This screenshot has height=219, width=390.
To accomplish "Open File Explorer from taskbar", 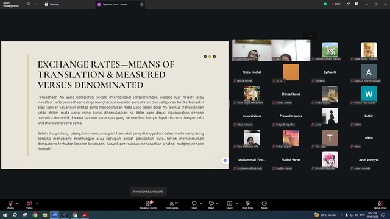I will 44,215.
